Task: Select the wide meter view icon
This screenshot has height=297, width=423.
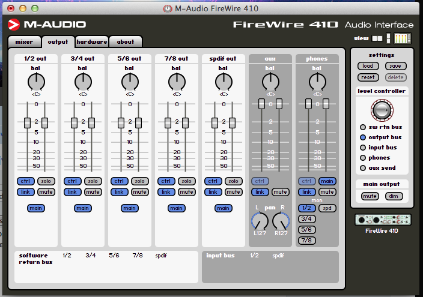Action: coord(402,39)
